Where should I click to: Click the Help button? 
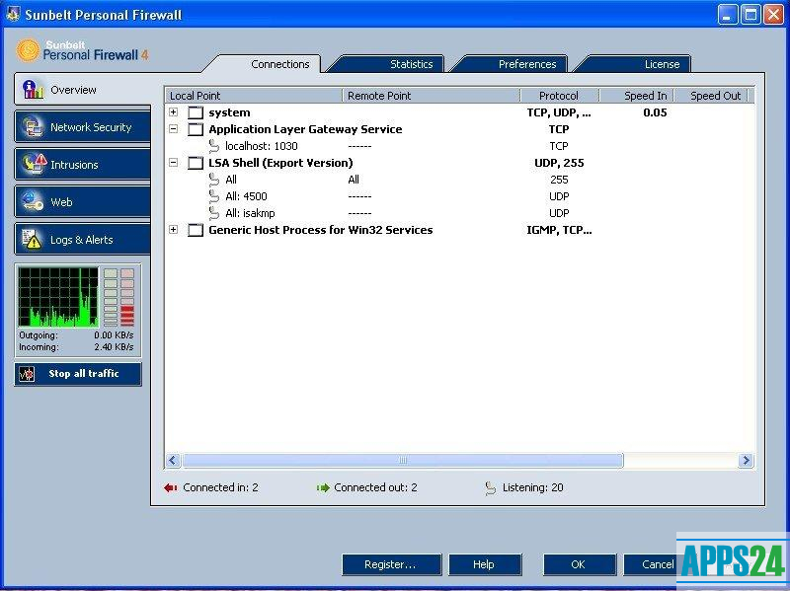click(x=484, y=564)
